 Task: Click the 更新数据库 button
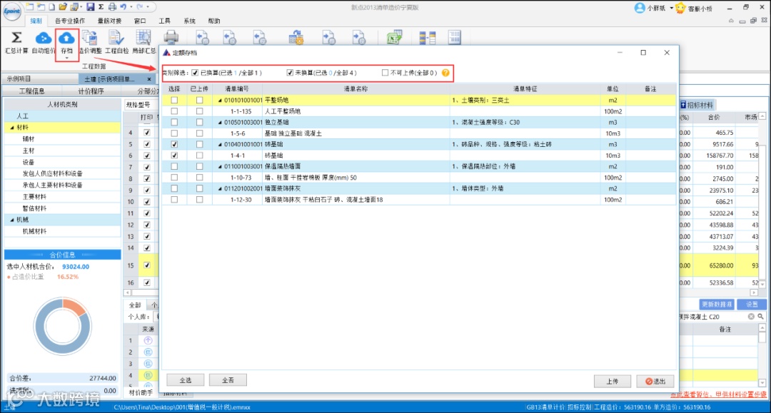click(x=717, y=305)
